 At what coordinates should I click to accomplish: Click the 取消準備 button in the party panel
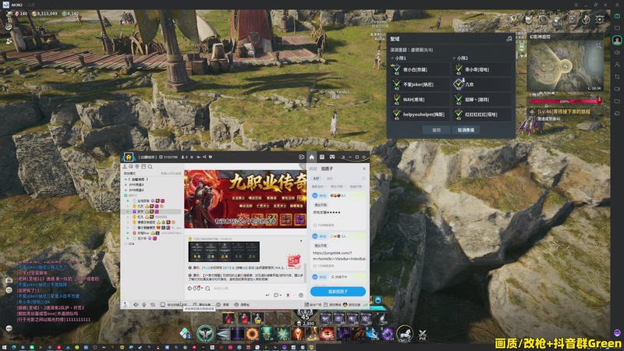point(466,130)
